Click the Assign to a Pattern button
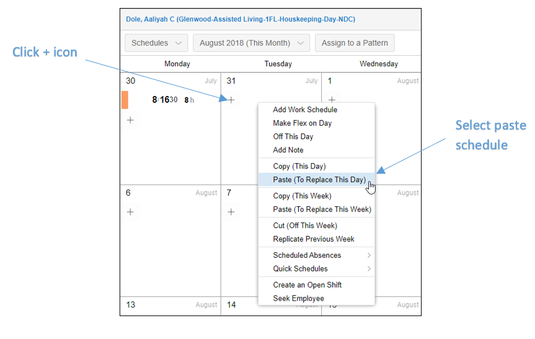The width and height of the screenshot is (535, 339). tap(355, 43)
